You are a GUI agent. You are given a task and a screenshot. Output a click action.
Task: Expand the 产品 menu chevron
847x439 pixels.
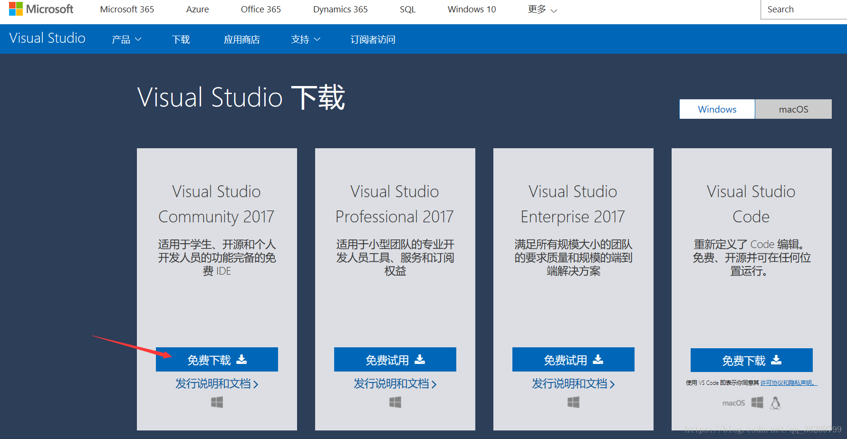138,39
